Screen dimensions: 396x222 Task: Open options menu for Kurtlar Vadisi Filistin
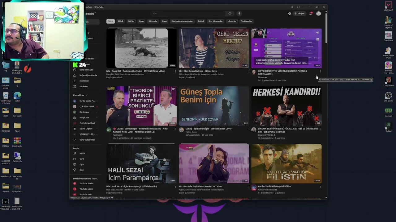[320, 187]
